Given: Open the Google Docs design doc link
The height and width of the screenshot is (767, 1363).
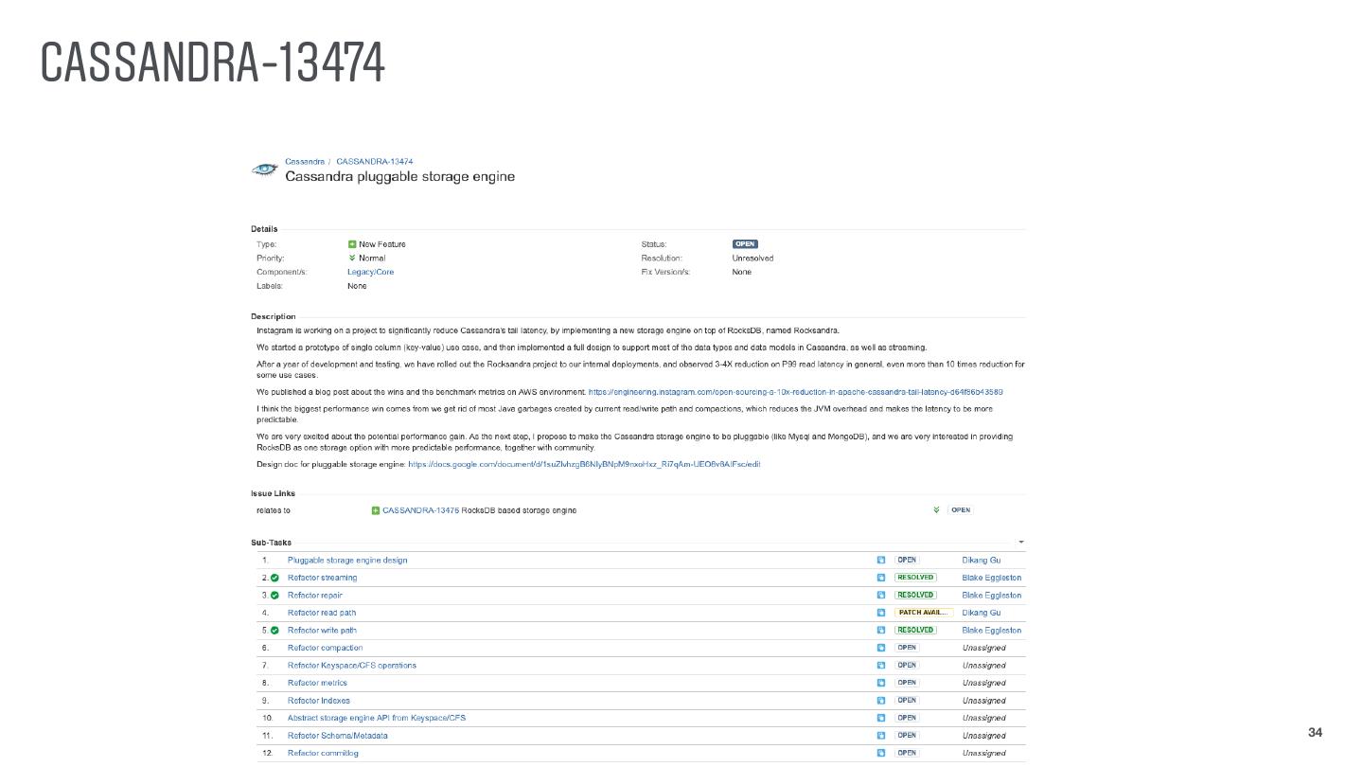Looking at the screenshot, I should point(584,465).
